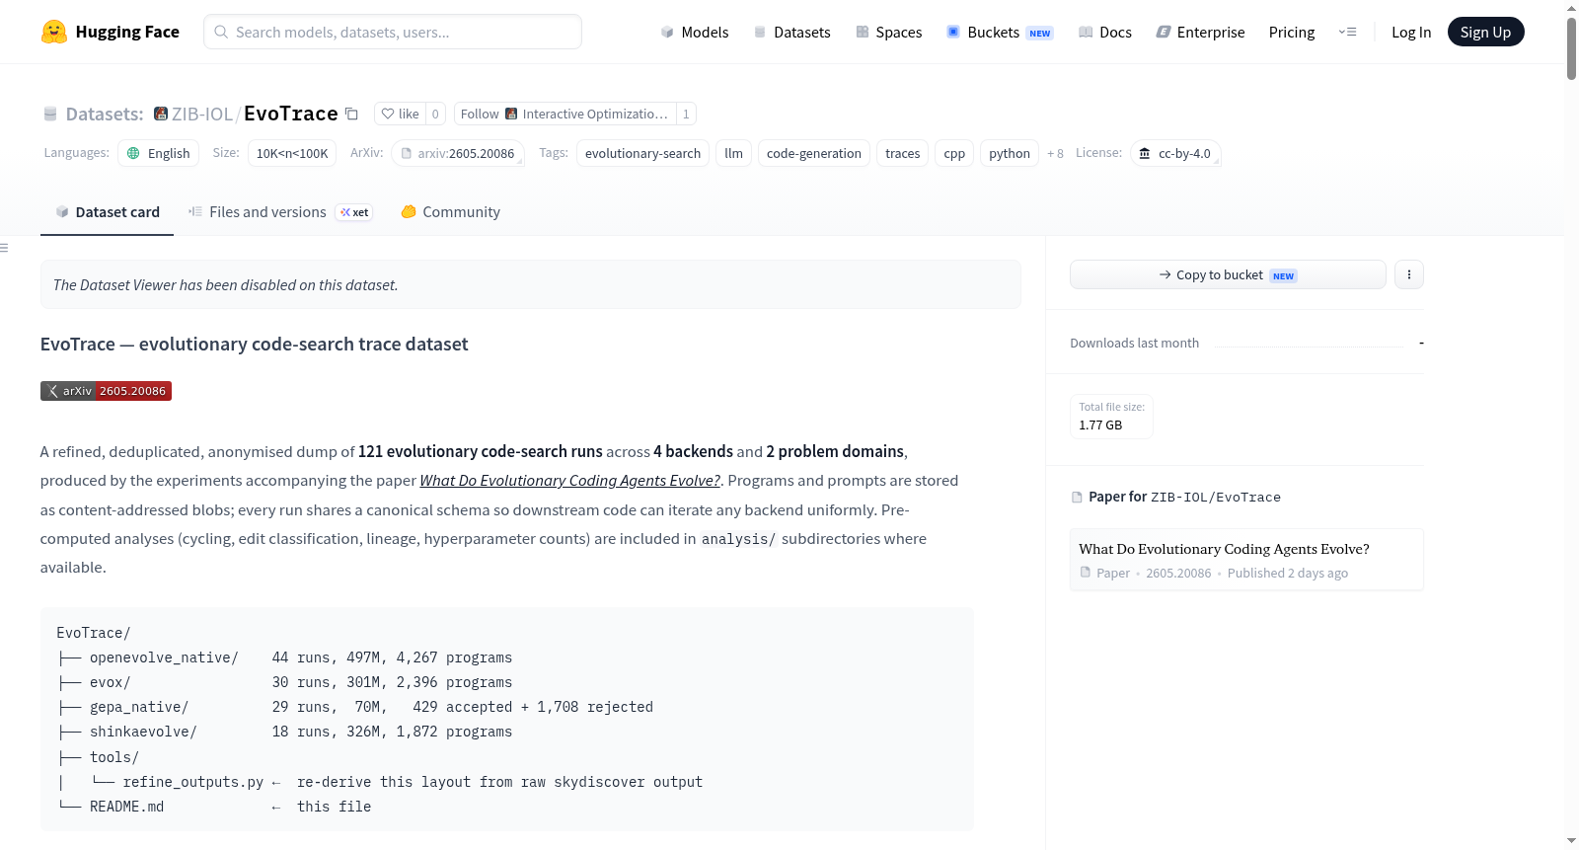The width and height of the screenshot is (1579, 850).
Task: Click the evolutionary-search tag
Action: [642, 153]
